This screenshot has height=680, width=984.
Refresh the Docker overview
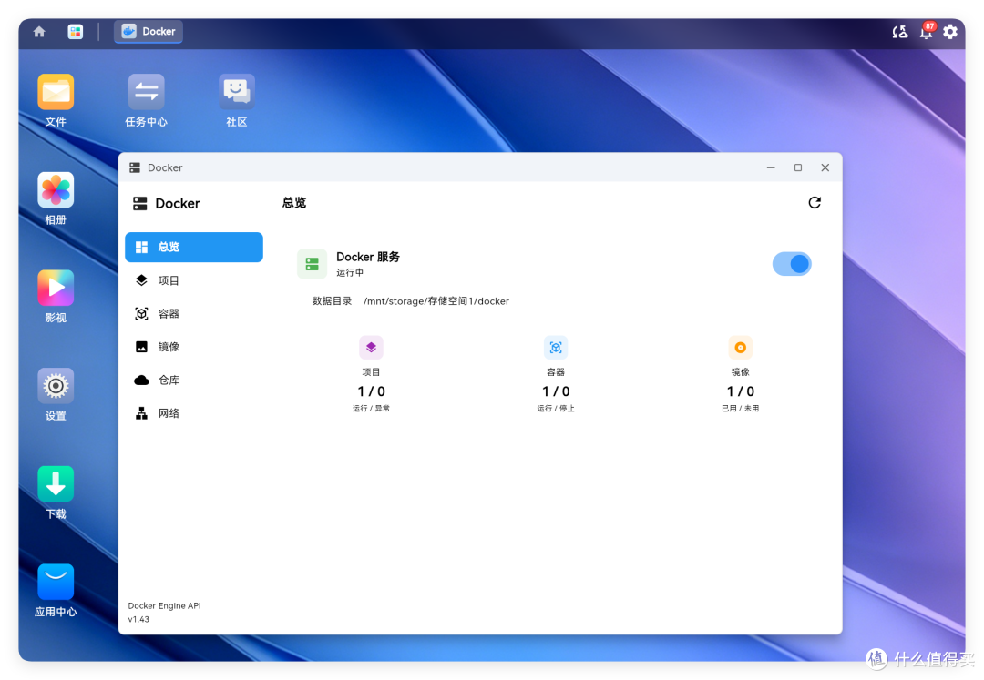pos(814,202)
